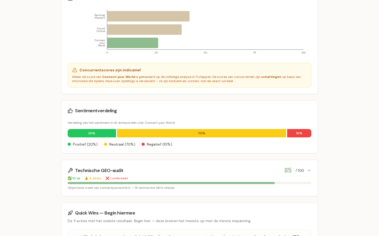The image size is (379, 236).
Task: Click the Negatief (10%) legend label
Action: coord(159,144)
